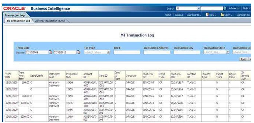Click the Apply button
Viewport: 254px width, 123px height.
[x=244, y=59]
